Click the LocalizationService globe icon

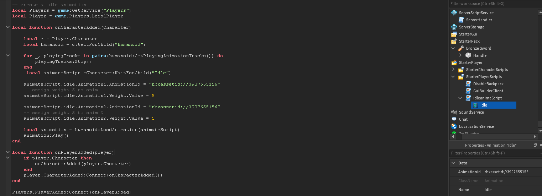click(454, 126)
